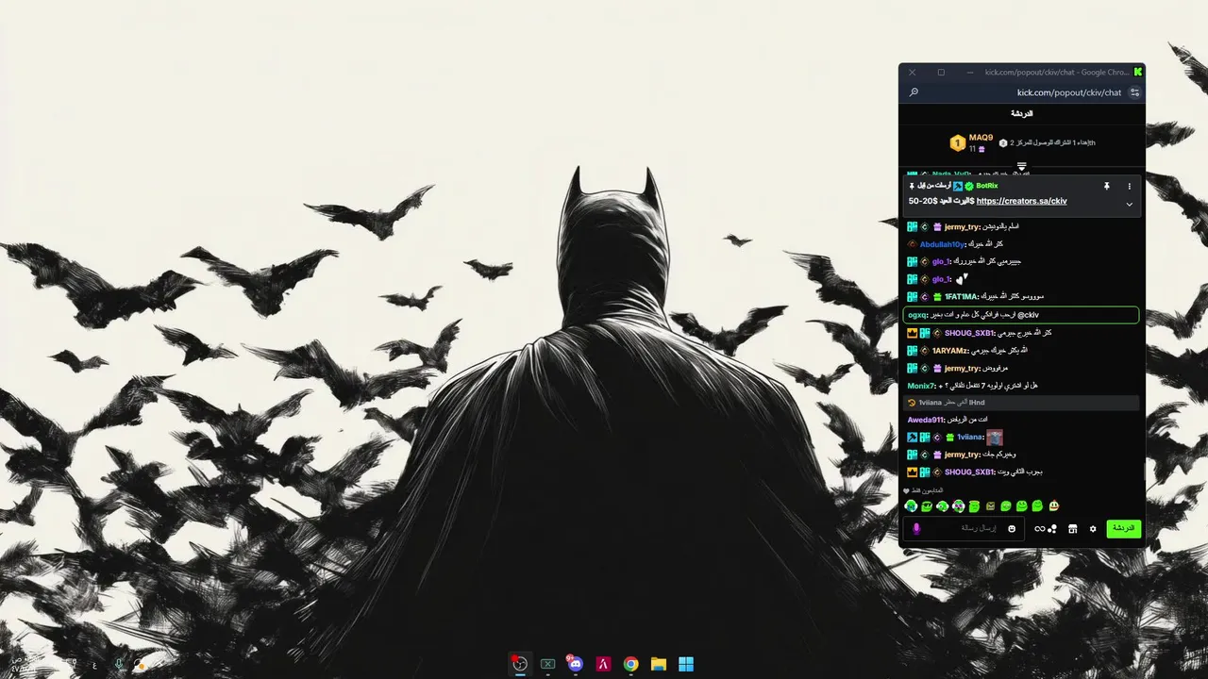The height and width of the screenshot is (679, 1208).
Task: Insert the last orange-hat quick emote
Action: pos(1054,506)
